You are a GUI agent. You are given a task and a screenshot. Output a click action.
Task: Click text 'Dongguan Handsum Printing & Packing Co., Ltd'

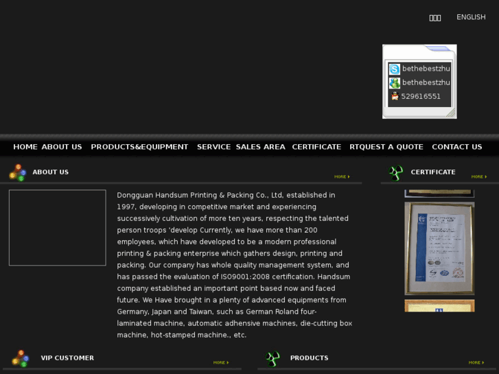tap(200, 195)
